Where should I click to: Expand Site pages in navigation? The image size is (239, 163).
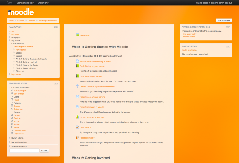[x=10, y=37]
